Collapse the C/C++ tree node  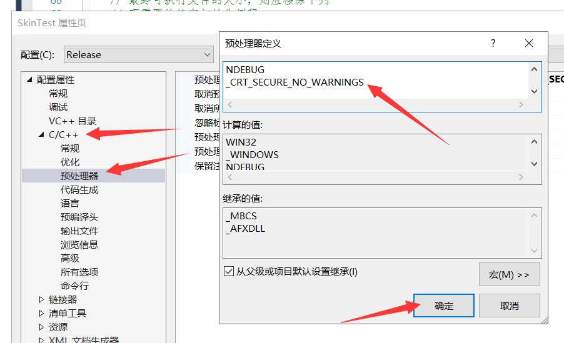click(x=41, y=134)
